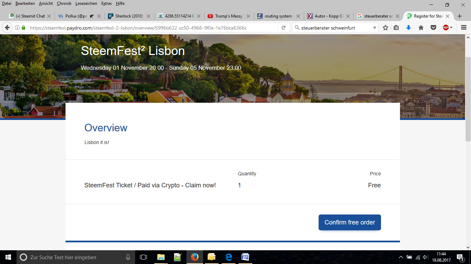The width and height of the screenshot is (471, 264).
Task: Open the taskbar clock and date
Action: click(441, 257)
